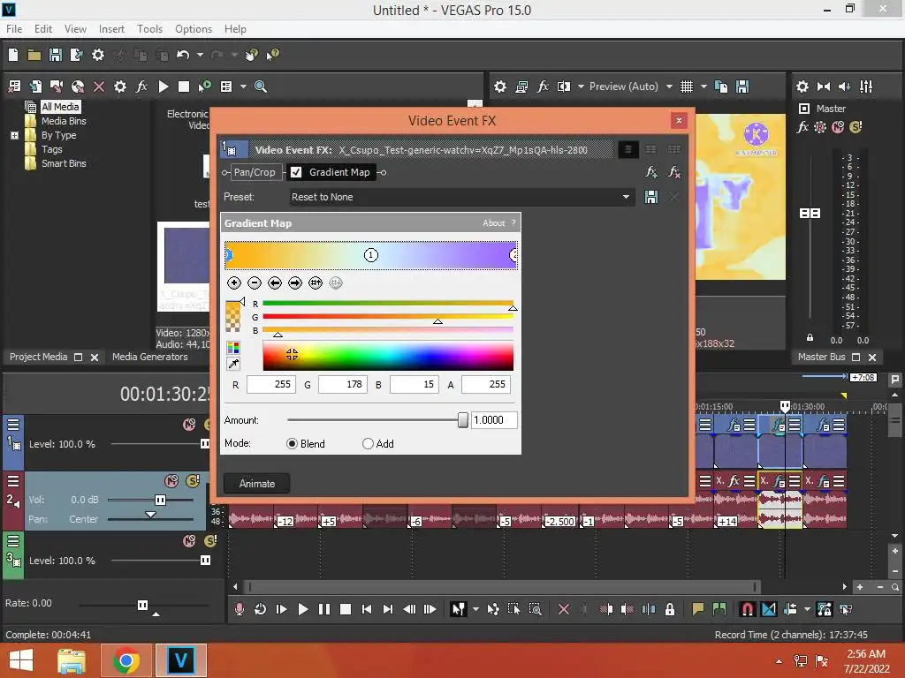Click gradient control point 1 marker
905x678 pixels.
[370, 255]
